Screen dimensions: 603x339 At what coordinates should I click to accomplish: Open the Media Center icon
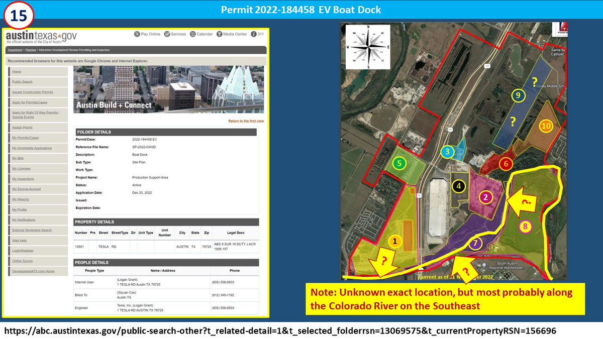[x=220, y=34]
